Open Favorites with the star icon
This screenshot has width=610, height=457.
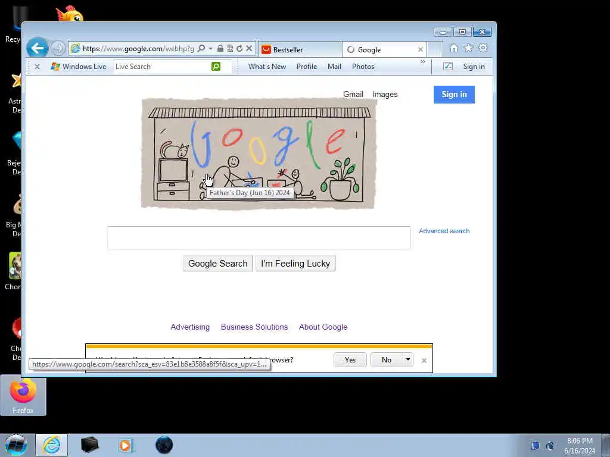(468, 48)
